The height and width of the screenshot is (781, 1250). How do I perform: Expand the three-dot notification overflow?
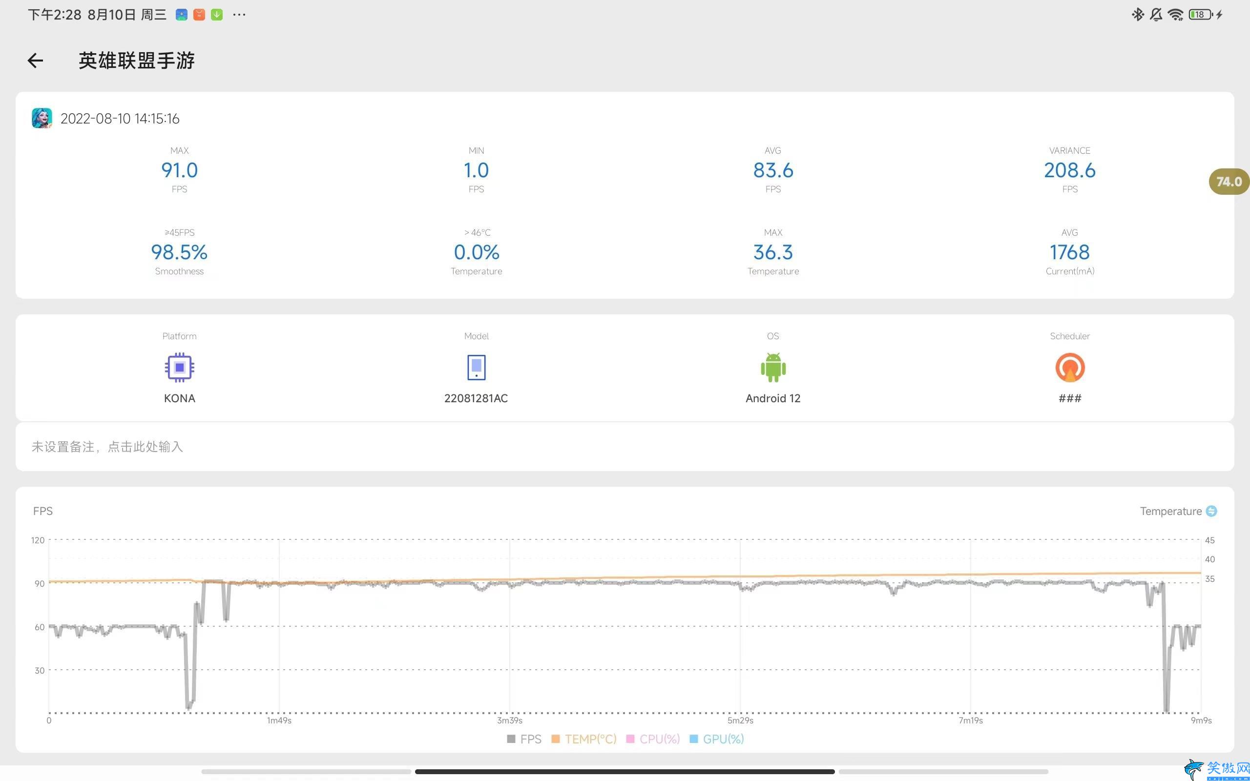pyautogui.click(x=239, y=15)
